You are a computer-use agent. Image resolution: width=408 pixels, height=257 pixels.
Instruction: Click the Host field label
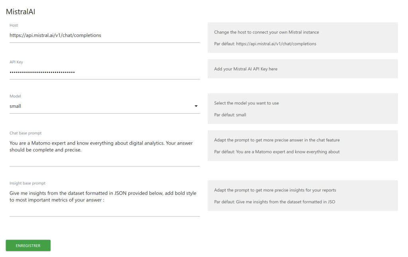point(14,25)
